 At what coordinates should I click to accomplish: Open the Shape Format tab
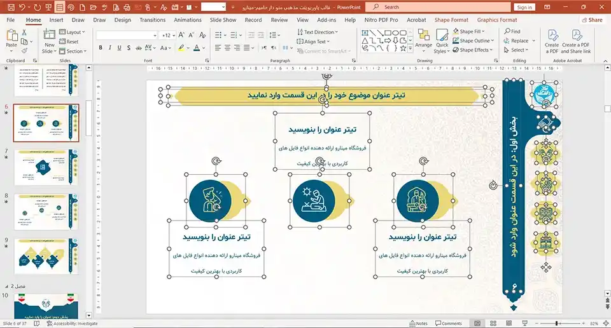click(x=451, y=20)
